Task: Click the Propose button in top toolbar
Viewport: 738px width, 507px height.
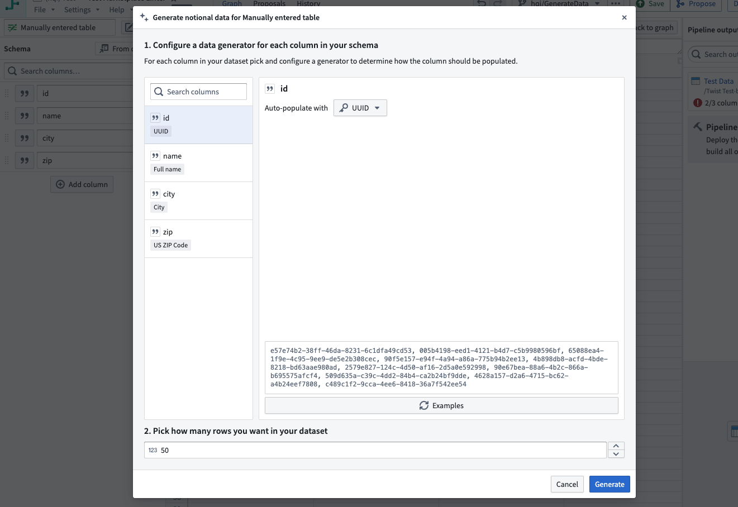Action: point(696,4)
